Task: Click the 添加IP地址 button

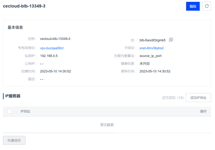Action: 198,98
